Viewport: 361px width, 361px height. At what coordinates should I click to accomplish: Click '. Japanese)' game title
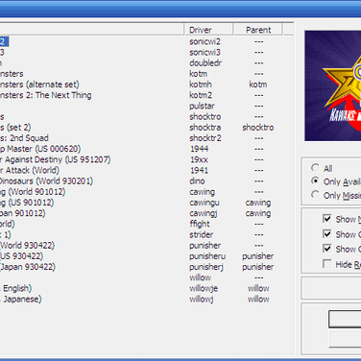[x=21, y=300]
